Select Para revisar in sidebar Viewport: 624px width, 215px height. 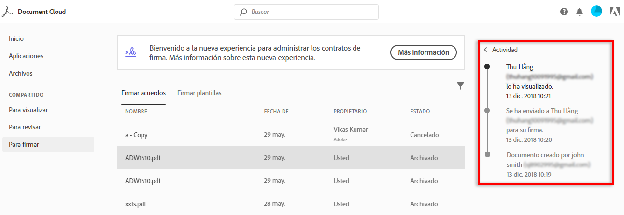[25, 127]
